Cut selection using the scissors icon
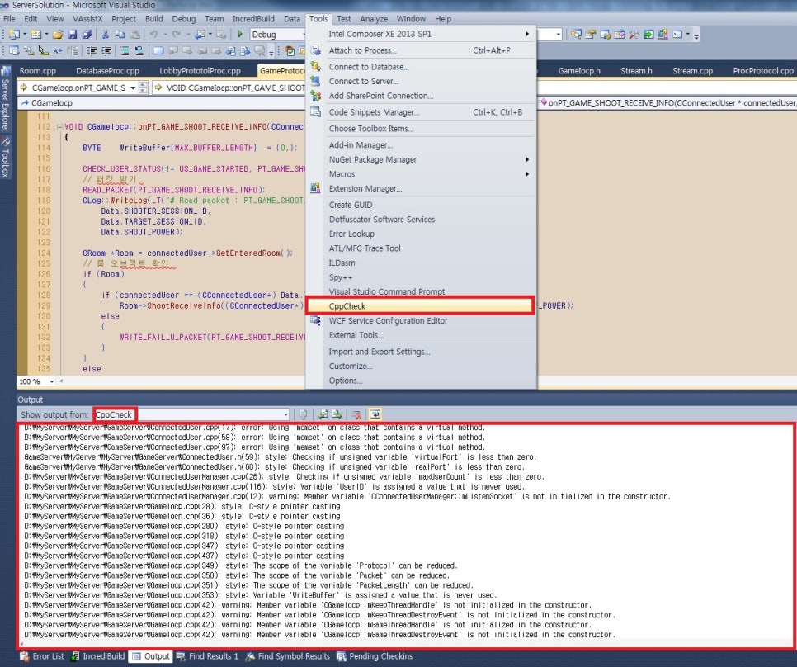 [106, 34]
